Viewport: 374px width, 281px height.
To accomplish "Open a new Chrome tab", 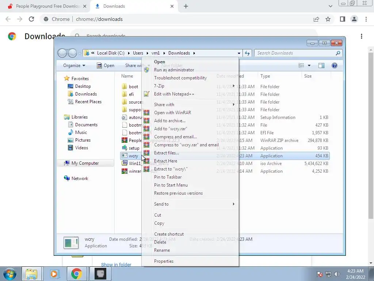I will click(186, 6).
